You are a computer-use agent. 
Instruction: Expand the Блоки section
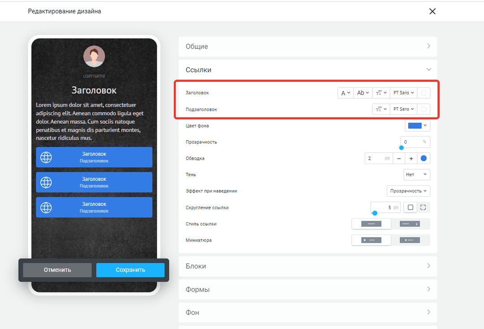click(308, 266)
